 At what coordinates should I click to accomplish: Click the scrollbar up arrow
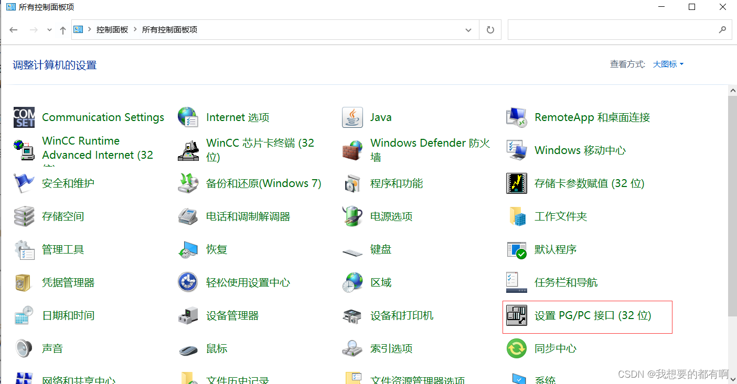click(x=733, y=90)
